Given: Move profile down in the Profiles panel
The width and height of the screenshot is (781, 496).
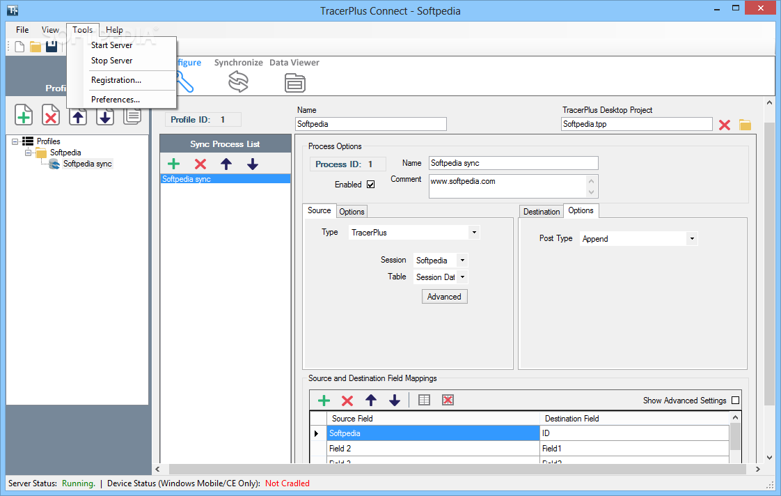Looking at the screenshot, I should coord(104,117).
